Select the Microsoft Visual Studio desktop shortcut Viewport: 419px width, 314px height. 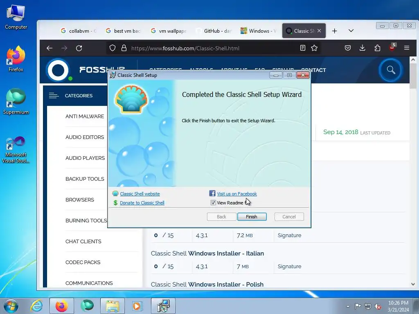[x=16, y=150]
